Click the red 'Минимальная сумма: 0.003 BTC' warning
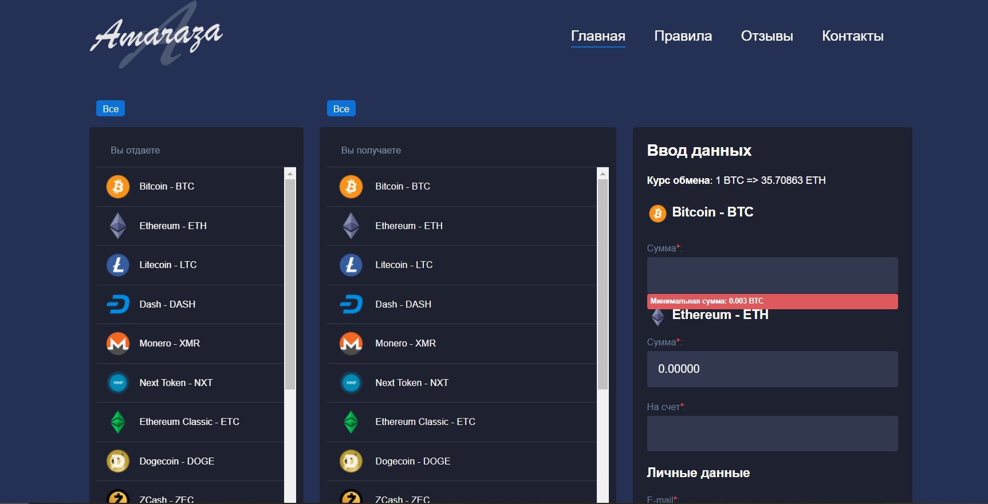Viewport: 988px width, 504px height. click(x=772, y=301)
